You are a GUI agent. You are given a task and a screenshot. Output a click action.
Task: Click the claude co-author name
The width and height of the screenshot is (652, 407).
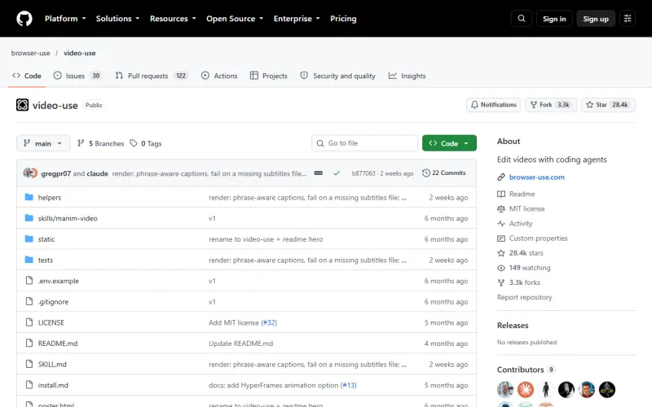coord(97,173)
